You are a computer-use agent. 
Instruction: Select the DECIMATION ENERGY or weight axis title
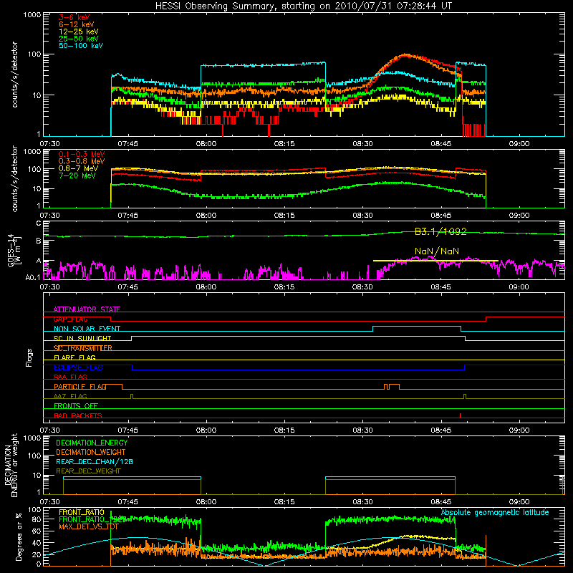11,465
